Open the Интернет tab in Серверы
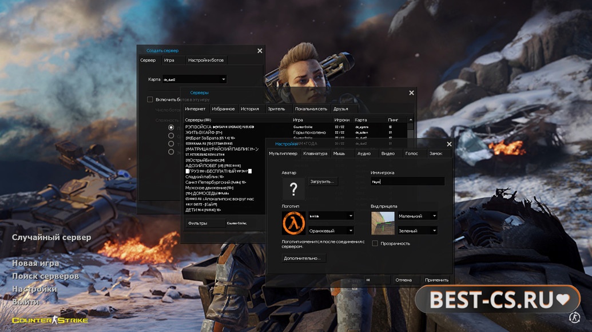 tap(195, 109)
